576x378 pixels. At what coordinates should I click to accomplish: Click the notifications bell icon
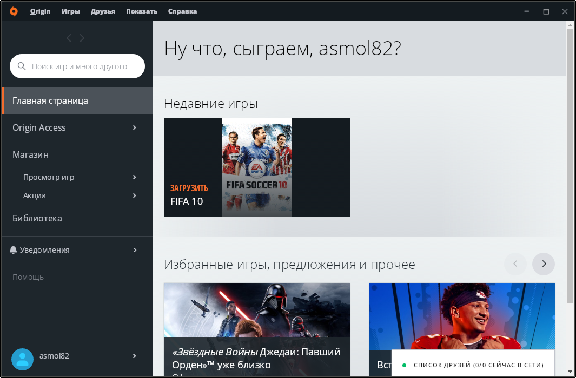click(13, 250)
